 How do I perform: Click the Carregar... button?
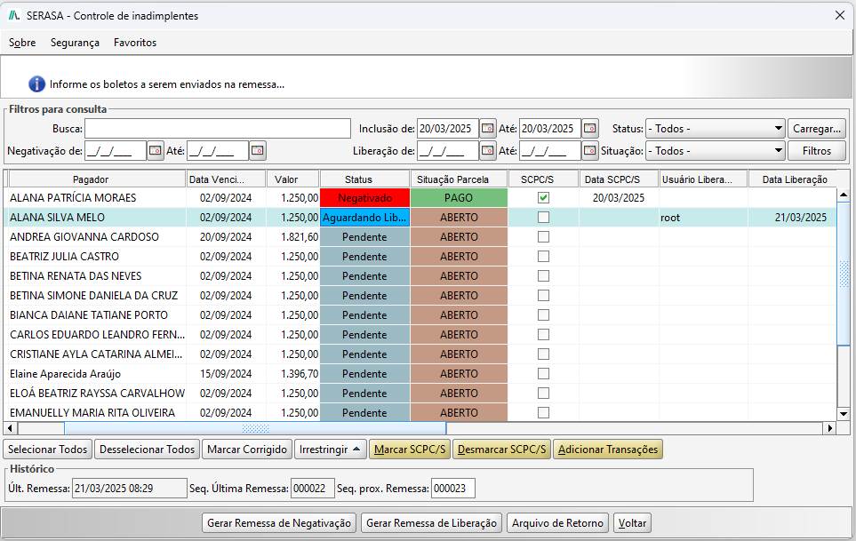click(x=817, y=129)
